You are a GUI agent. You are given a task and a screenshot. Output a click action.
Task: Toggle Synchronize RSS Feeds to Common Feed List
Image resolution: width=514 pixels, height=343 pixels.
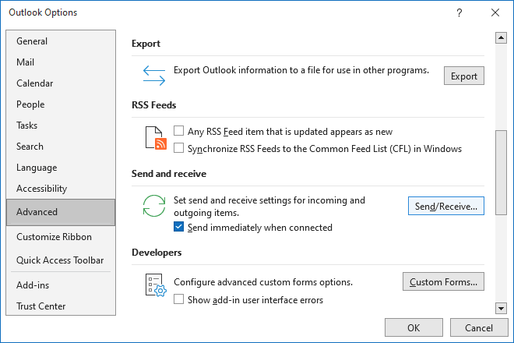(x=179, y=148)
